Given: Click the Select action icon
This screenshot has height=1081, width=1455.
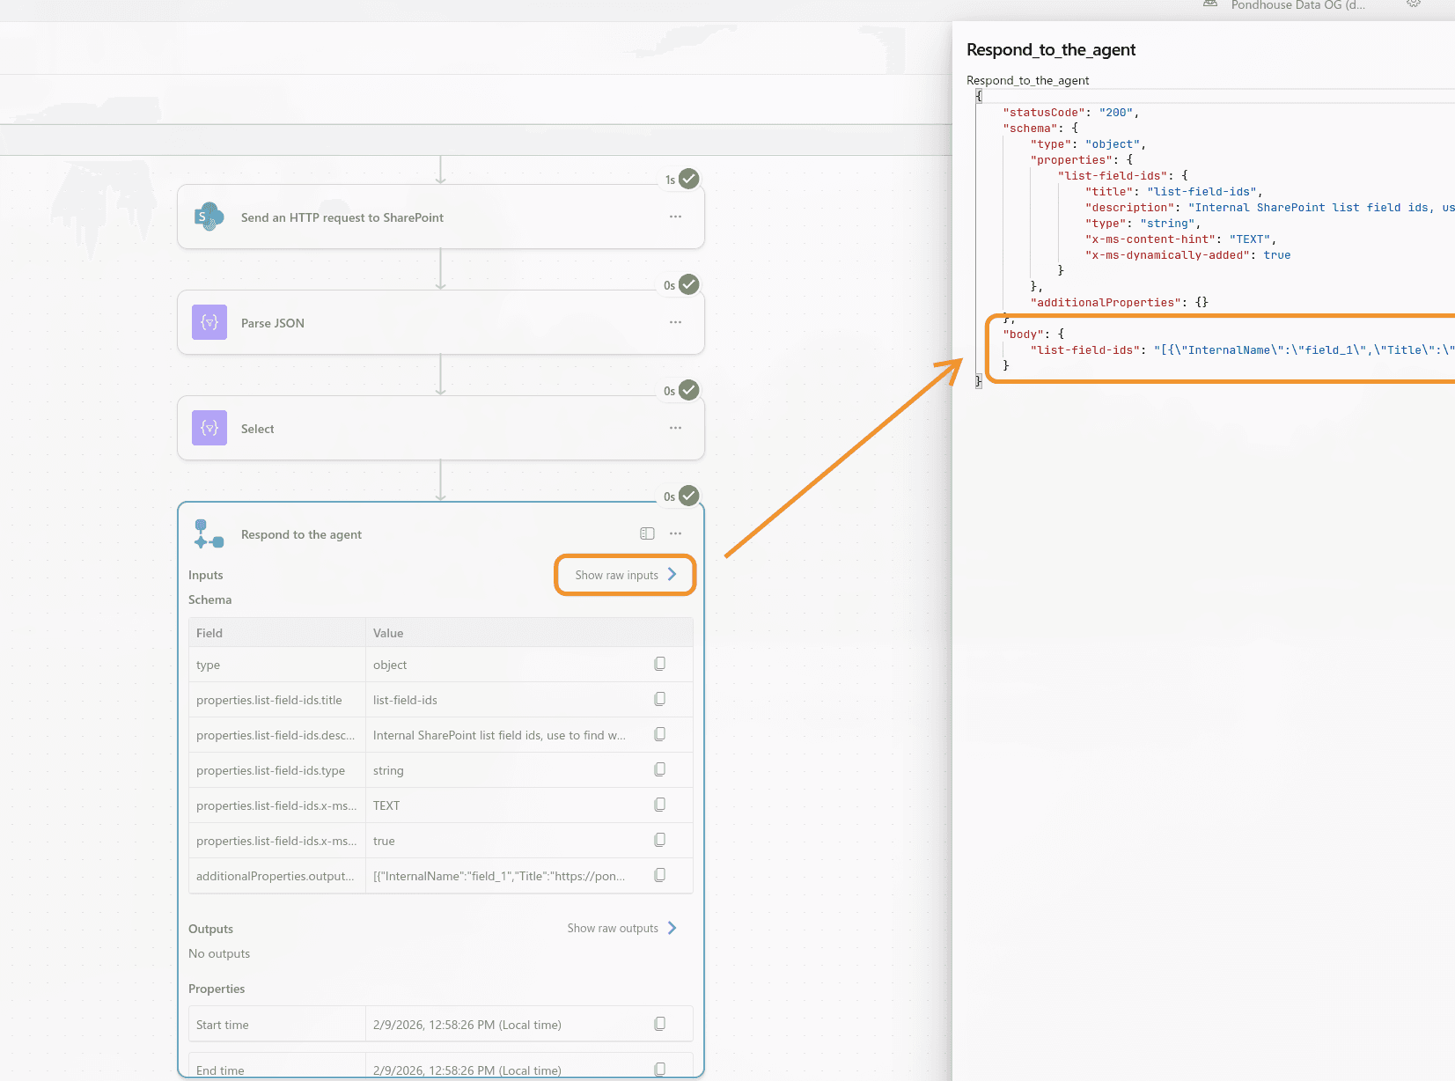Looking at the screenshot, I should point(209,428).
